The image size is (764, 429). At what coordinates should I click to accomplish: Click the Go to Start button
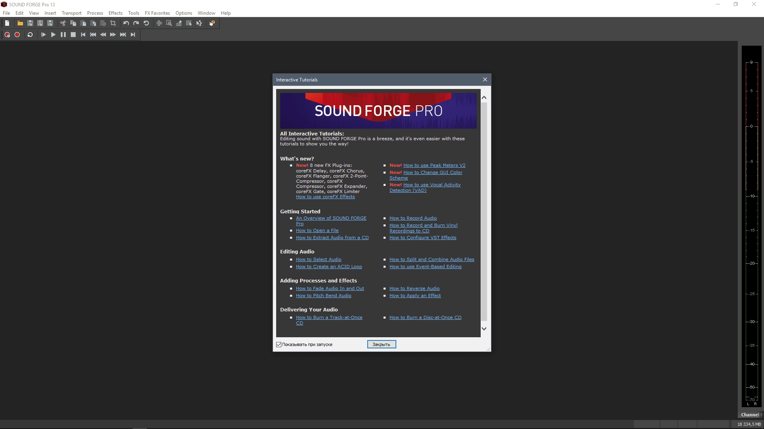(83, 35)
